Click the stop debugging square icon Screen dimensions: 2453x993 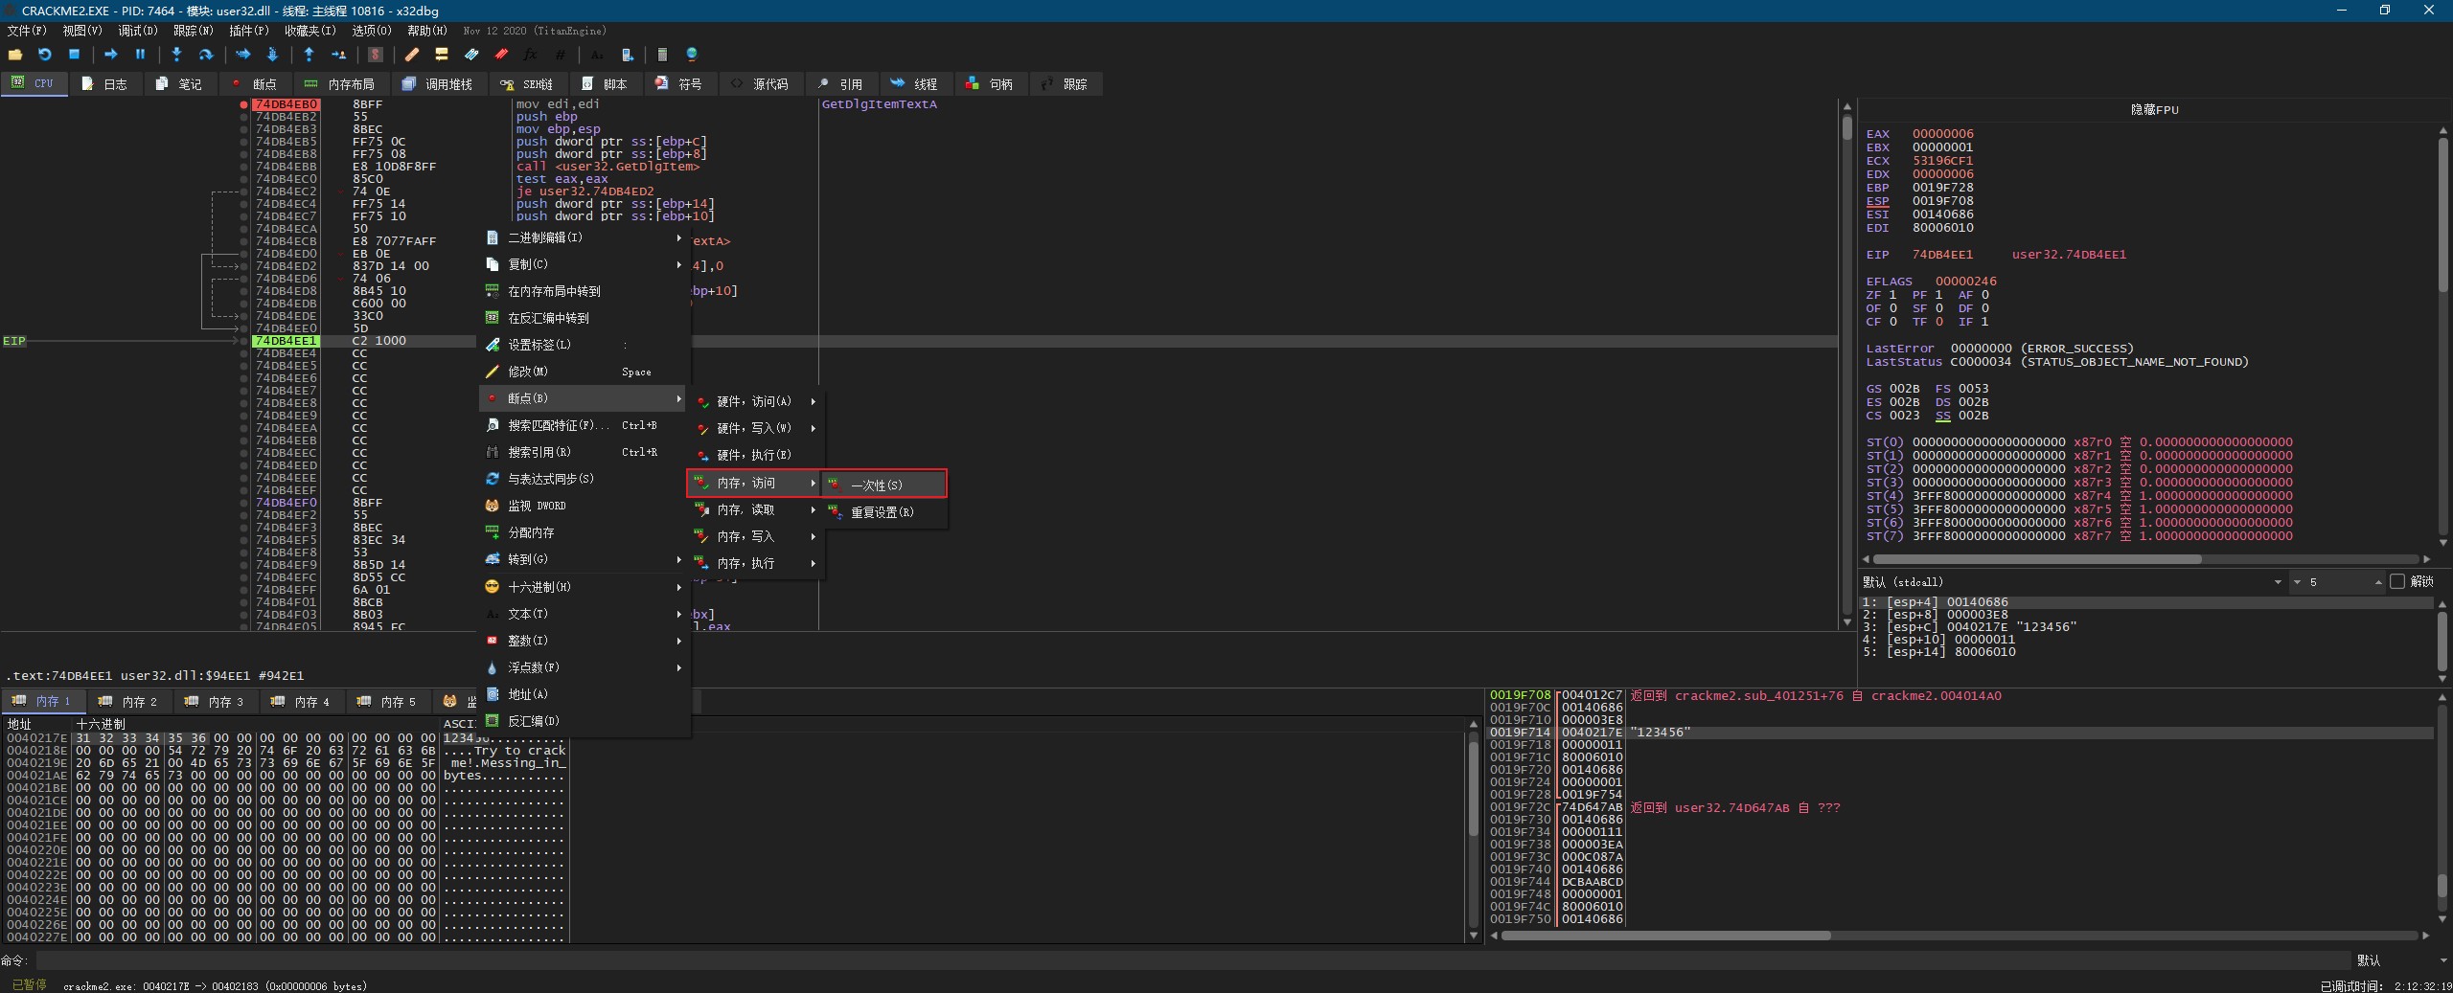[x=74, y=55]
